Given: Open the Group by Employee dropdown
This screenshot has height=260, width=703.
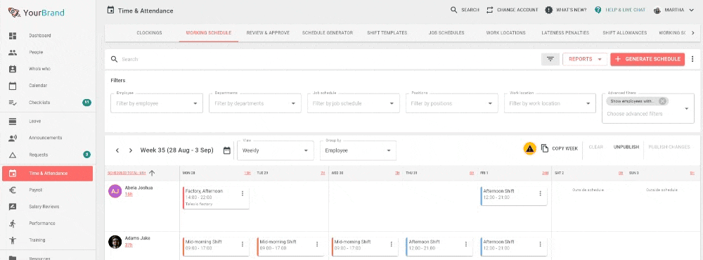Looking at the screenshot, I should click(358, 150).
